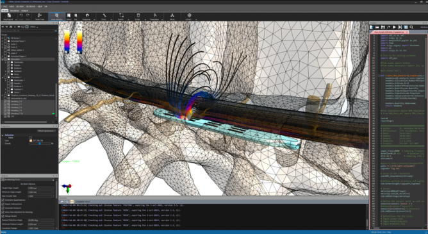Click the Show Expressions button

pyautogui.click(x=47, y=131)
